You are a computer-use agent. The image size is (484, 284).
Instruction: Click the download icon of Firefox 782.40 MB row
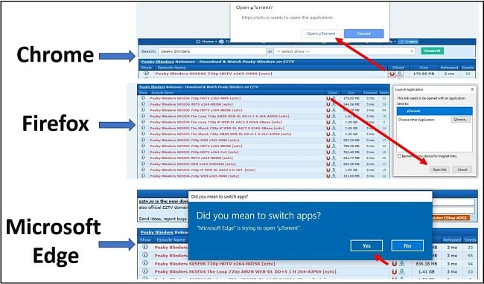(334, 152)
